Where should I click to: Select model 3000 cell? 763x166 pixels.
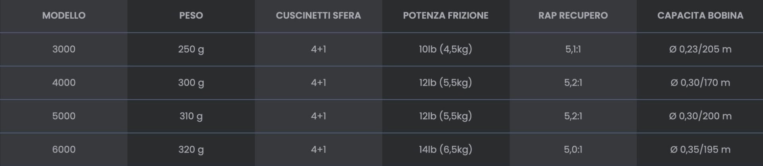click(x=64, y=49)
